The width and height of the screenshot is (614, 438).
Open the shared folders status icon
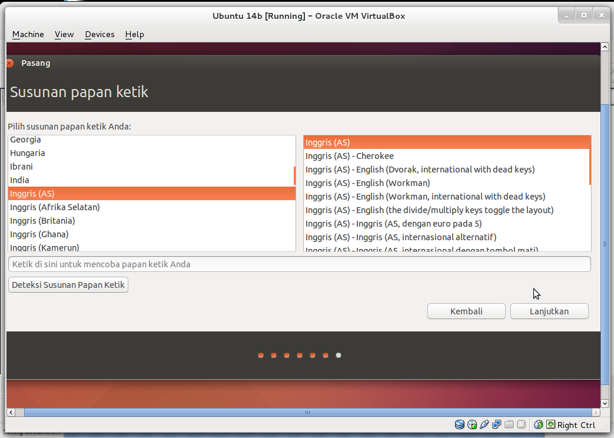point(509,424)
